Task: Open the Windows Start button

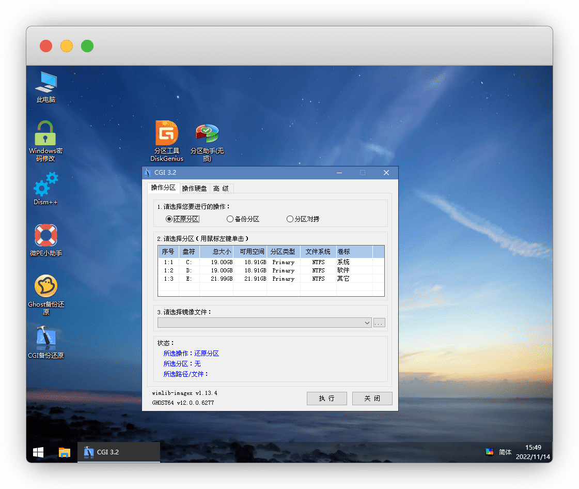Action: point(38,452)
